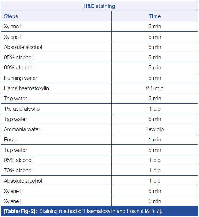The width and height of the screenshot is (199, 217).
Task: Select the Harris haematoxylin row label
Action: [x=26, y=88]
